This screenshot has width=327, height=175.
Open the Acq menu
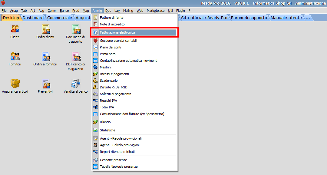click(41, 11)
